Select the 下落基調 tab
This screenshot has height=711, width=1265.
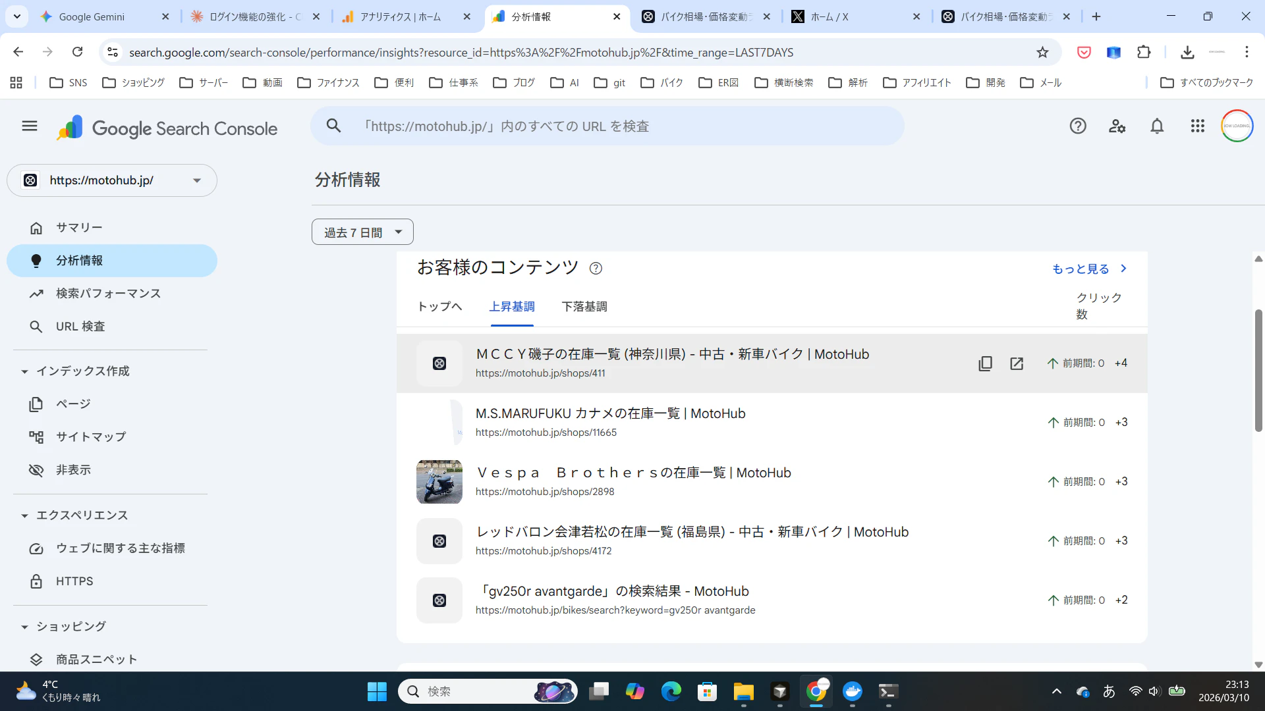click(x=584, y=307)
